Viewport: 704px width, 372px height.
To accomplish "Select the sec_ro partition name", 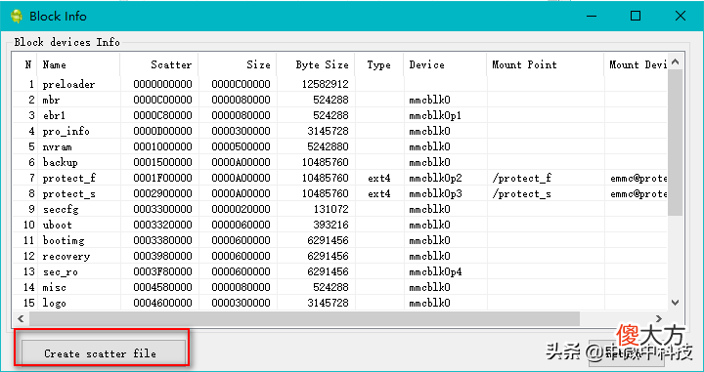I will click(61, 271).
